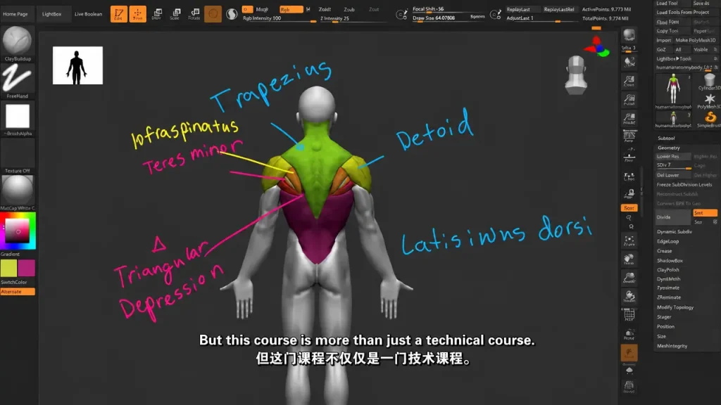Expand the MeshIntegrity section
Screen dimensions: 721x405
pos(672,346)
